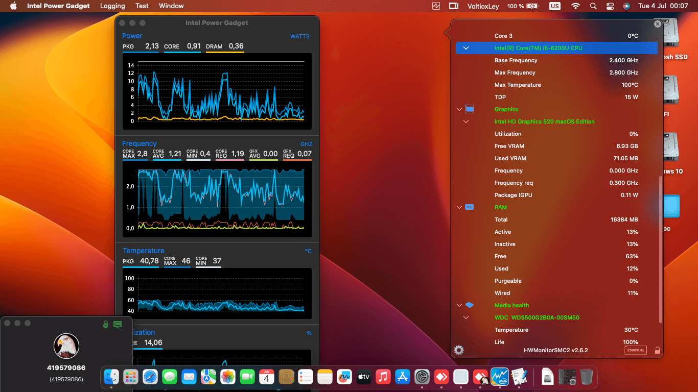Click the TDP 15 W row

(x=556, y=97)
